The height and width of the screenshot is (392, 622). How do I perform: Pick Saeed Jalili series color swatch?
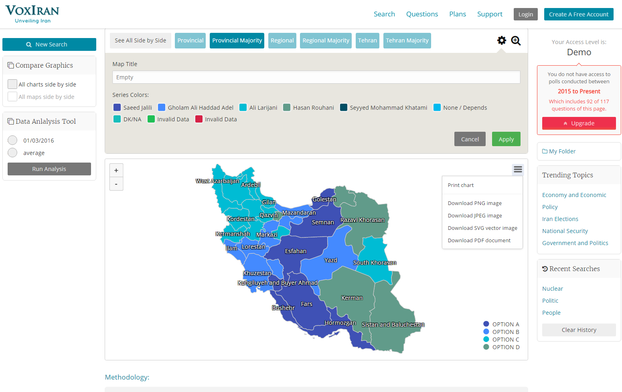coord(117,107)
